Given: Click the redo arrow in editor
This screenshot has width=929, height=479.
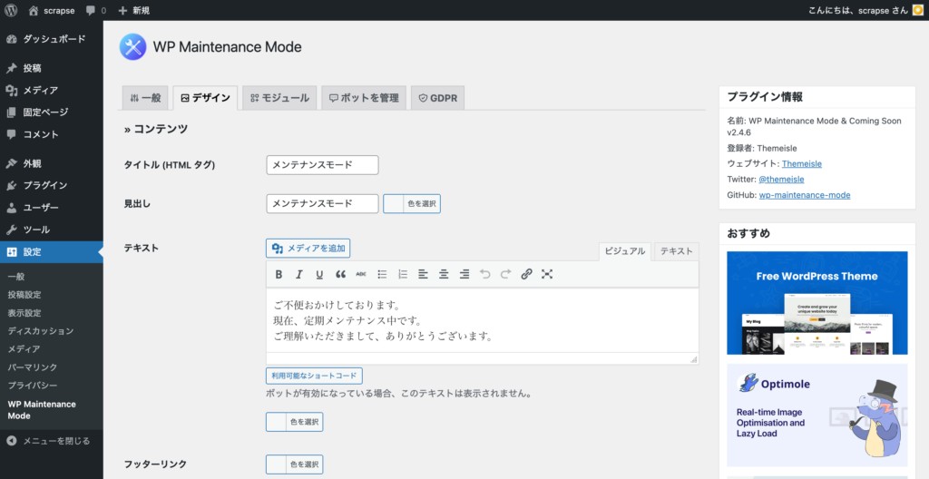Looking at the screenshot, I should pos(505,275).
